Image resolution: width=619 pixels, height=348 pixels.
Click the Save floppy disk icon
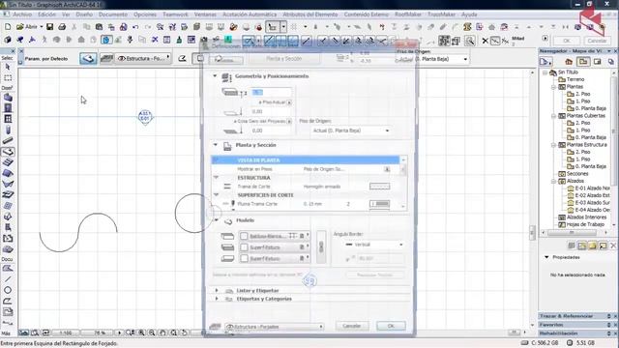pyautogui.click(x=49, y=27)
